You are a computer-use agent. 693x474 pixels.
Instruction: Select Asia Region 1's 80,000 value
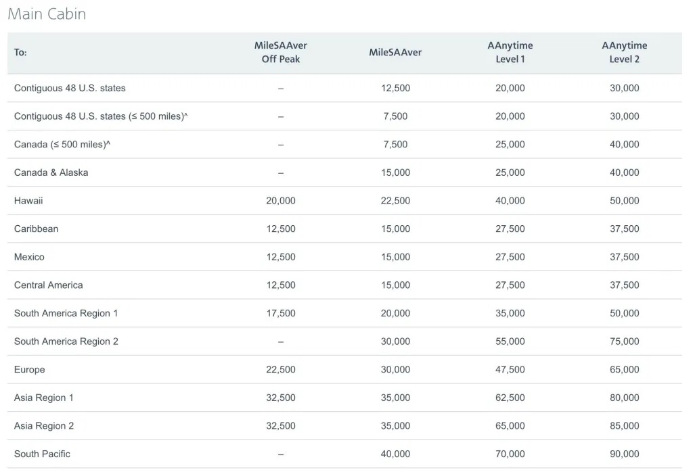(x=625, y=398)
